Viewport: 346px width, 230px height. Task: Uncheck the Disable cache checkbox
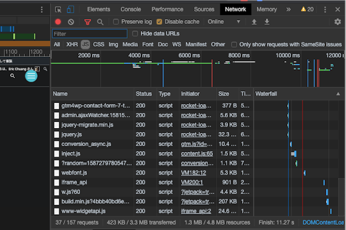tap(159, 22)
